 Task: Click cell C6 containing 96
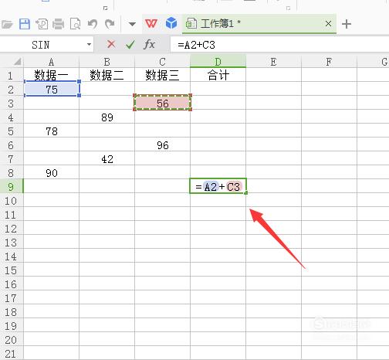click(x=162, y=144)
